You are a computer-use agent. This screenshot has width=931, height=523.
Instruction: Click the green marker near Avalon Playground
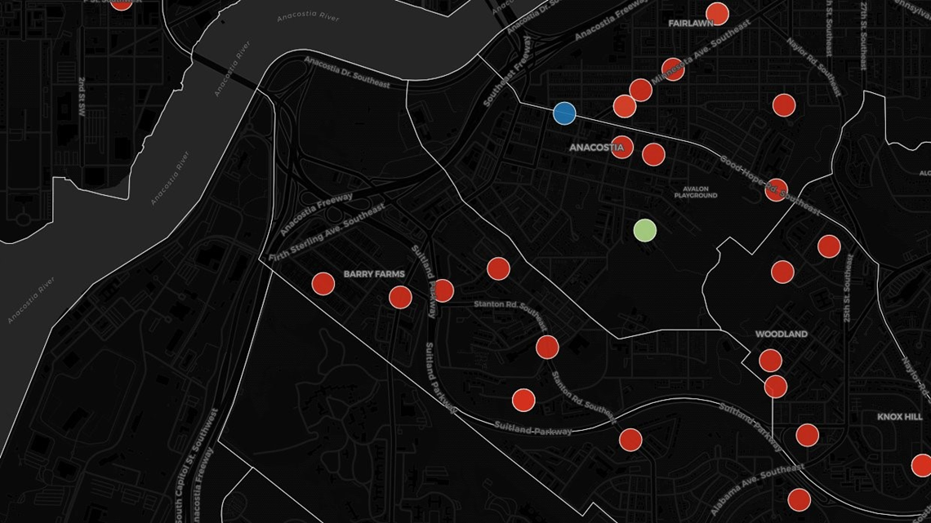tap(646, 232)
